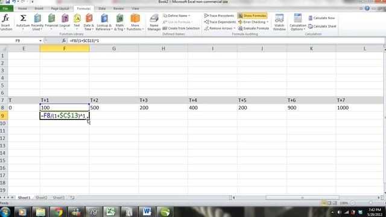This screenshot has width=386, height=217.
Task: Open the Watch Window
Action: click(x=279, y=22)
